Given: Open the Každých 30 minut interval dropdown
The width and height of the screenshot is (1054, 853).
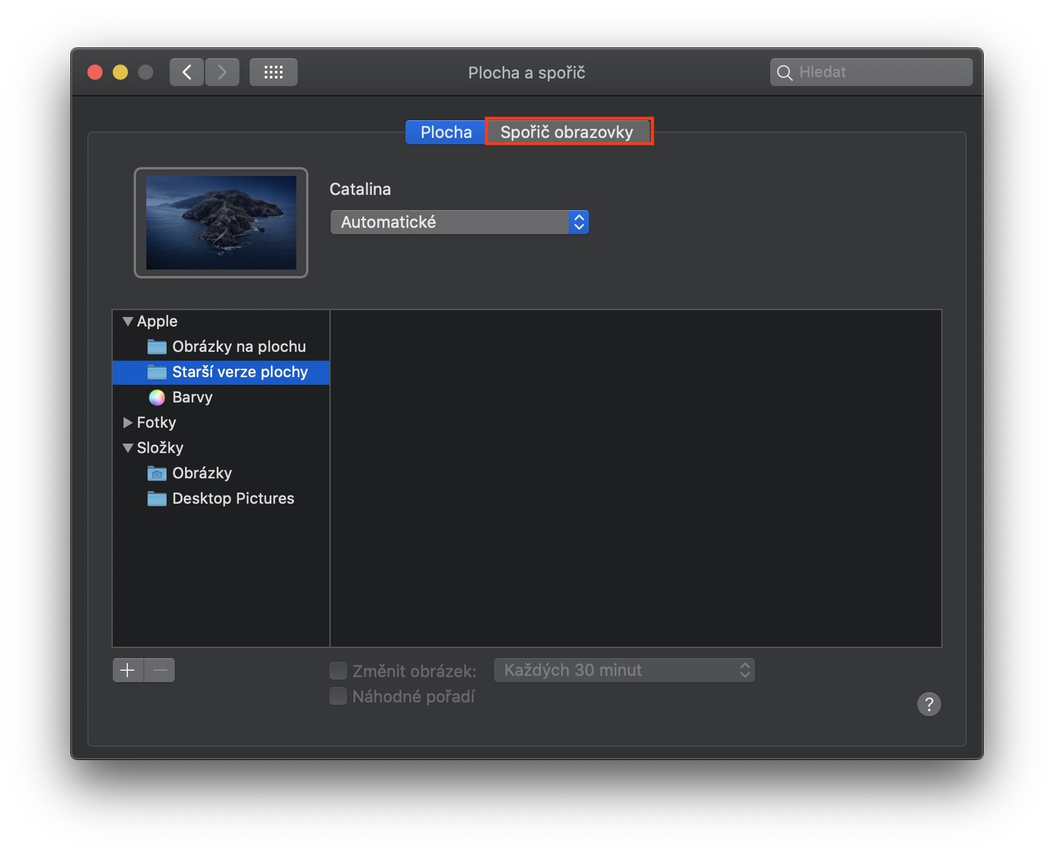Looking at the screenshot, I should (x=625, y=670).
